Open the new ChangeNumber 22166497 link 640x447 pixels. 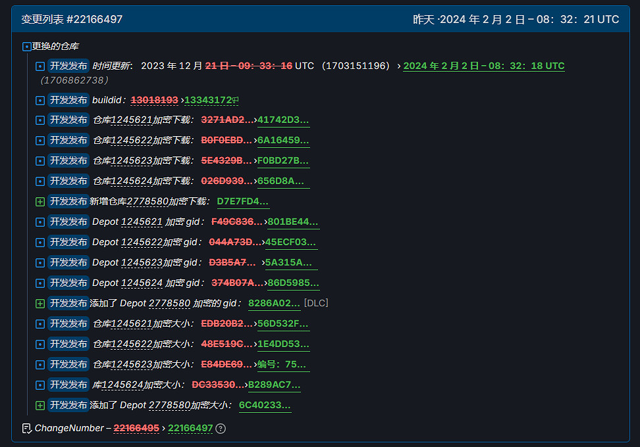pyautogui.click(x=190, y=429)
